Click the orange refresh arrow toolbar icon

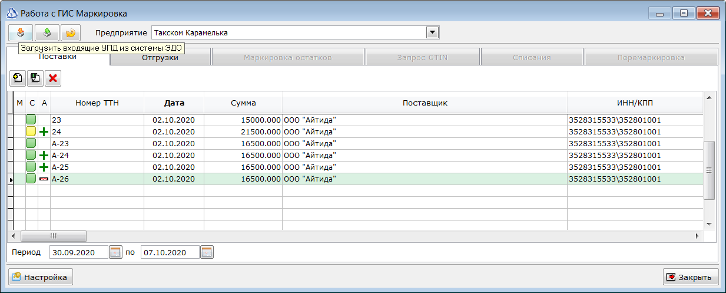tap(70, 32)
